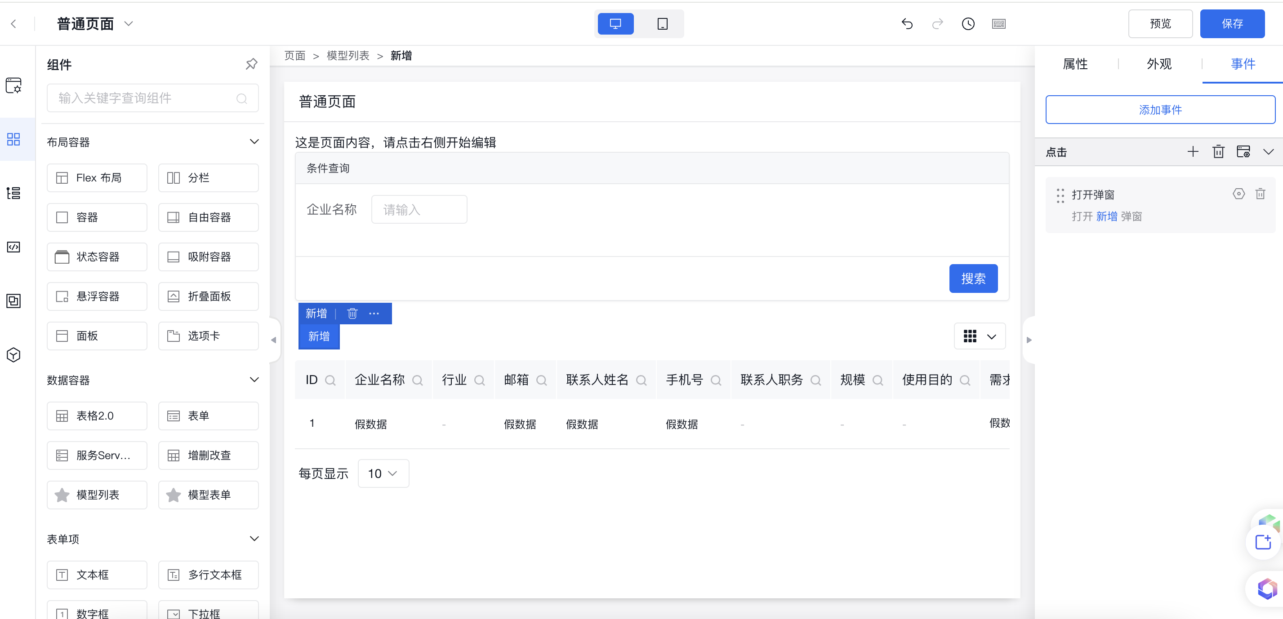Click search icon in 规模 column header

(878, 380)
